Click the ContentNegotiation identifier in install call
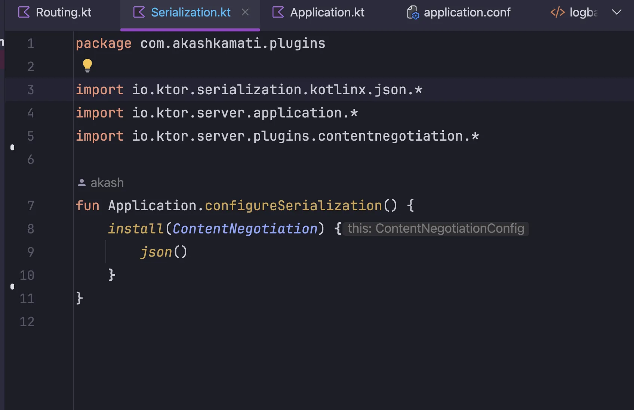Screen dimensions: 634x410 point(245,229)
